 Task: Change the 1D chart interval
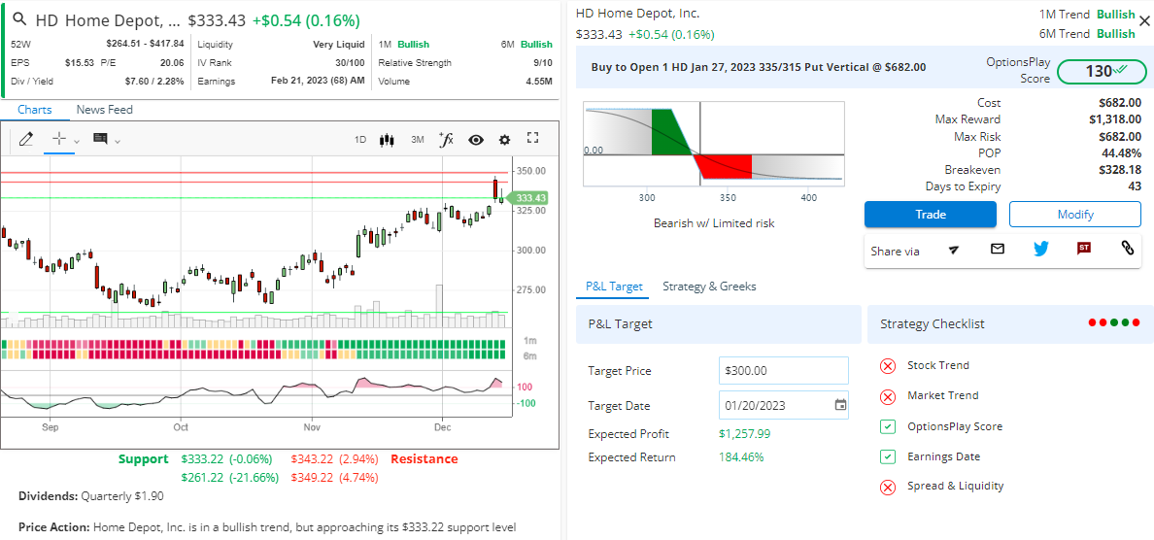click(x=359, y=139)
